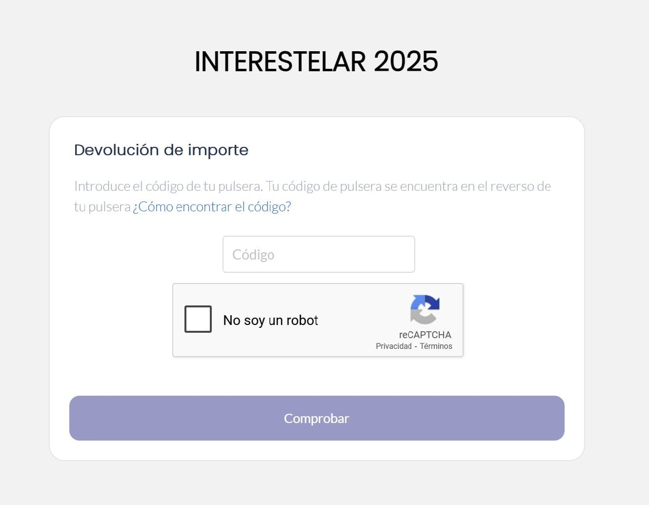Open the Privacidad link of reCAPTCHA
Viewport: 649px width, 505px height.
(393, 346)
